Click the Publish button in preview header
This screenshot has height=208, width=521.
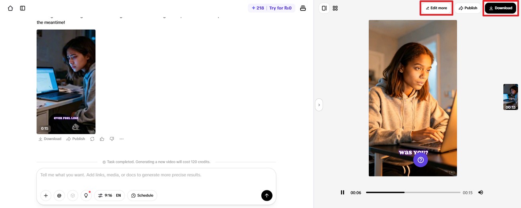[x=468, y=8]
